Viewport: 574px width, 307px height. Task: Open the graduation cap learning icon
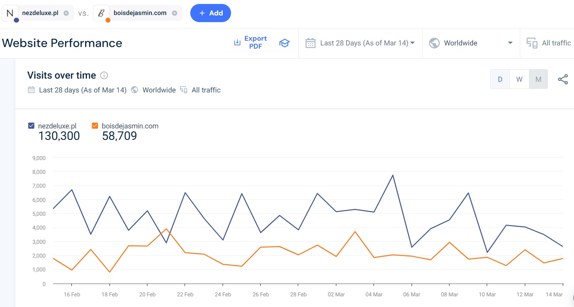coord(284,43)
